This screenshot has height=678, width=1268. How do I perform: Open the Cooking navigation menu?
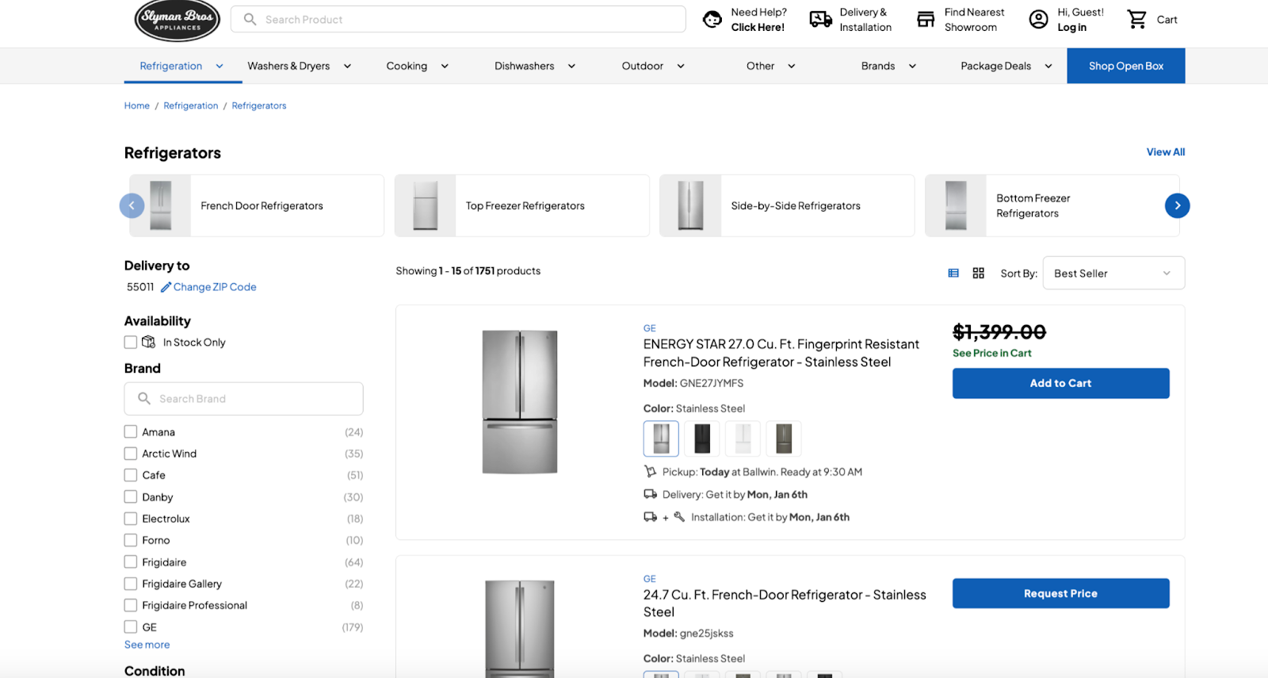(x=417, y=66)
